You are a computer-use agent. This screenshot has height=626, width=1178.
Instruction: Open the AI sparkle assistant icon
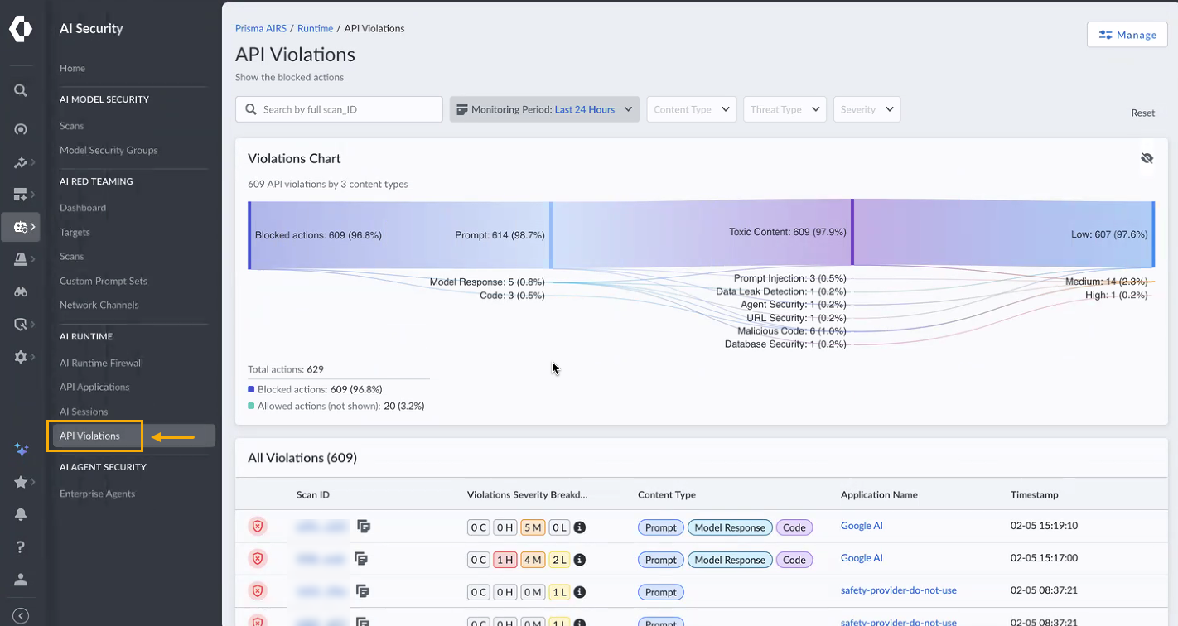22,450
